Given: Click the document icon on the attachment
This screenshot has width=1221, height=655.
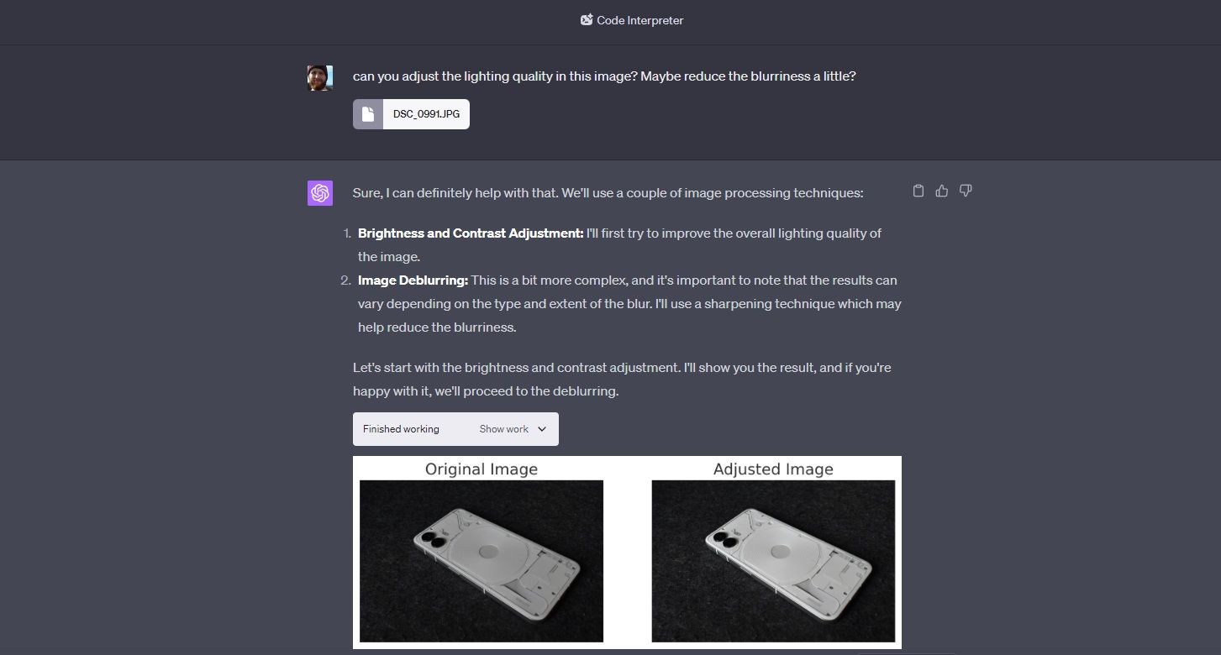Looking at the screenshot, I should 368,114.
